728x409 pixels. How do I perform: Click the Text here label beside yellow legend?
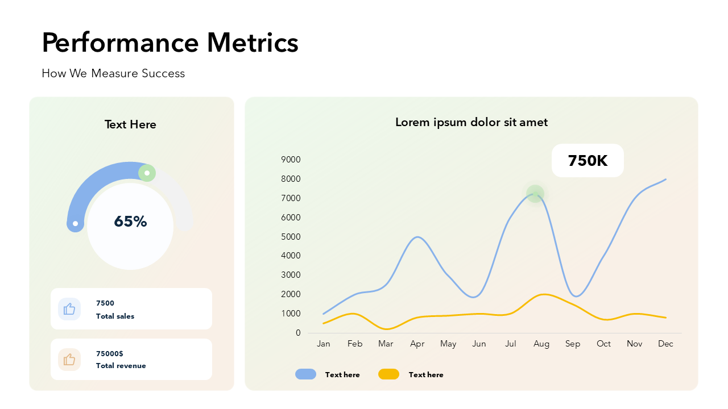(x=426, y=375)
